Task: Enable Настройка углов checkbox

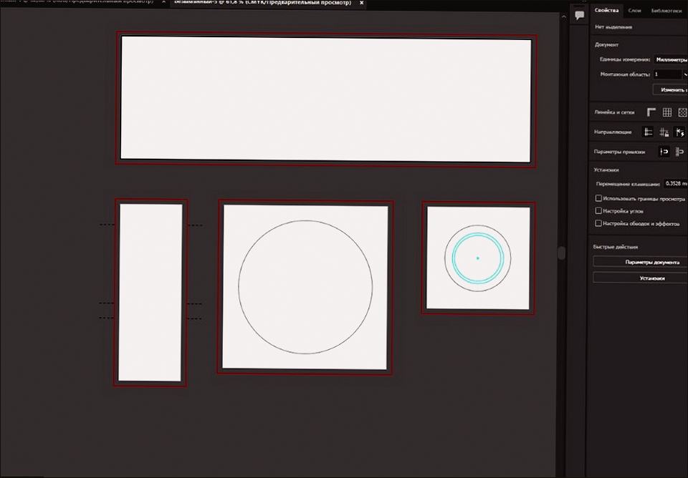Action: point(598,211)
